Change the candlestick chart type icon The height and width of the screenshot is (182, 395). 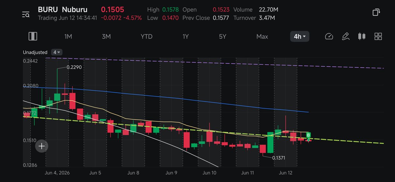(362, 36)
